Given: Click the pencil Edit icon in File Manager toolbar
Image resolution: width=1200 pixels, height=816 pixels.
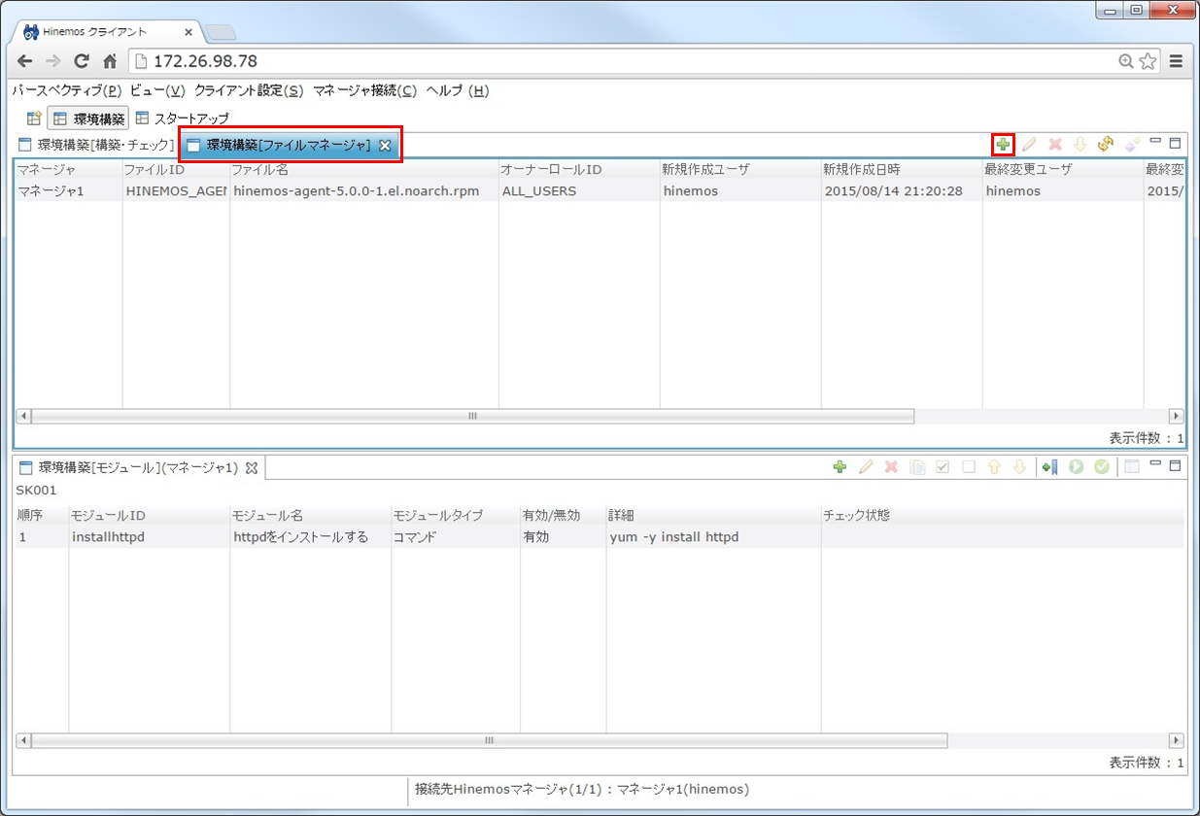Looking at the screenshot, I should [1029, 145].
